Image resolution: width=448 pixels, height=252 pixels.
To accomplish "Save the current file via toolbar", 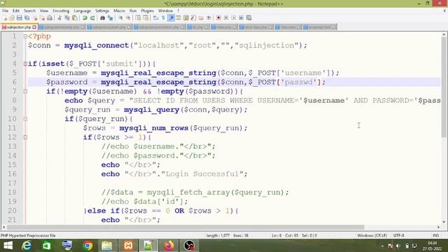I will [20, 18].
